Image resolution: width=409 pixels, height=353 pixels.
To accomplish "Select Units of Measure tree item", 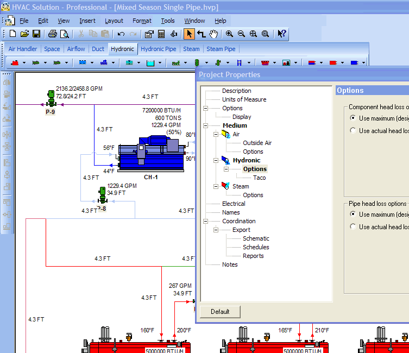I will (x=244, y=99).
